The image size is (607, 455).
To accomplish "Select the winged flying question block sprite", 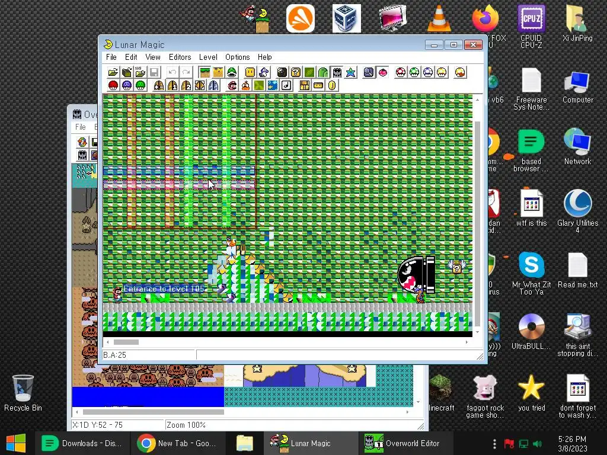I will pos(457,267).
